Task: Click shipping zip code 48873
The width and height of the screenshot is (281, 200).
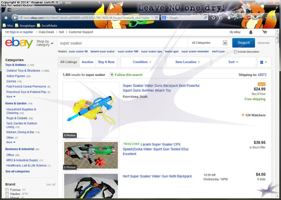Action: click(x=262, y=75)
